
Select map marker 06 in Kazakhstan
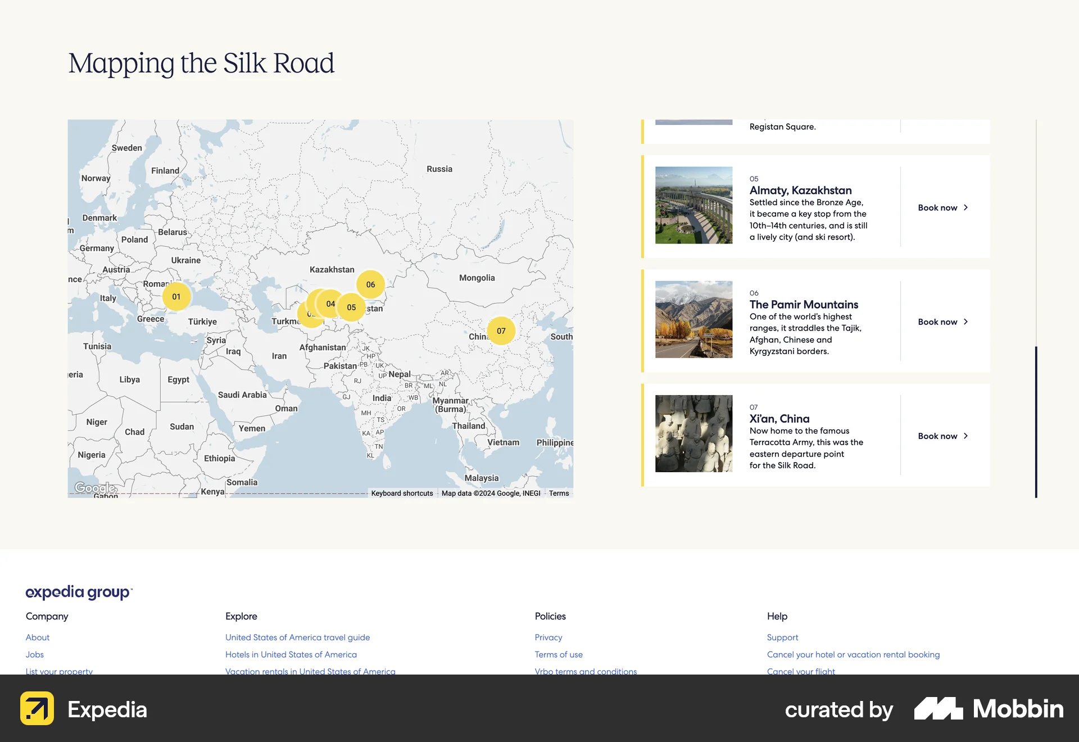(x=371, y=284)
